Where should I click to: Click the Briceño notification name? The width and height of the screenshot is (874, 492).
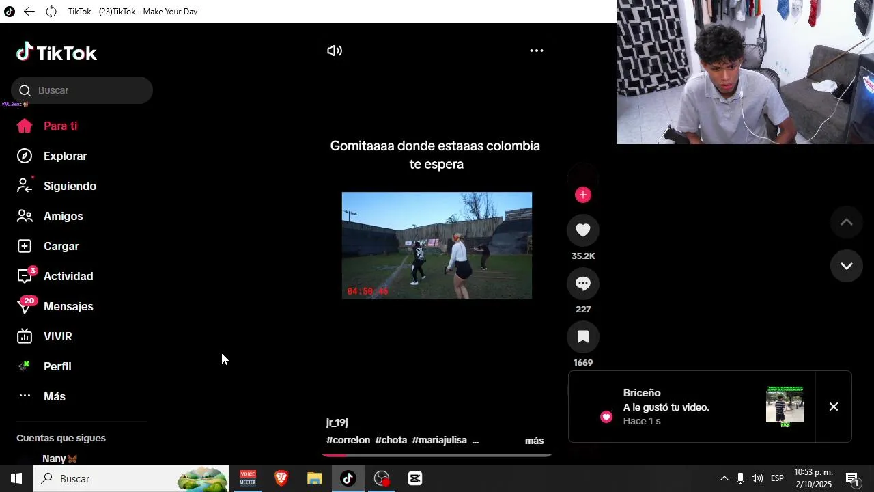(x=642, y=393)
